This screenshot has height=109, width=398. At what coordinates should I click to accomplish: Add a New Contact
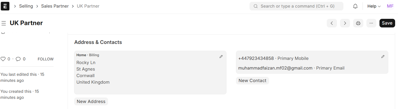(252, 81)
